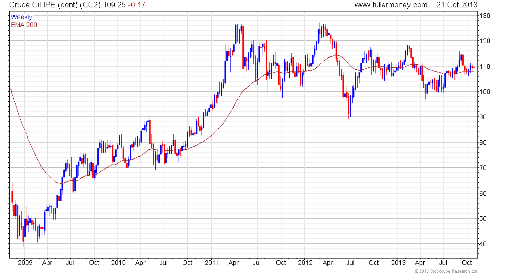
Task: Click the date 21 Oct 2013
Action: tap(457, 5)
